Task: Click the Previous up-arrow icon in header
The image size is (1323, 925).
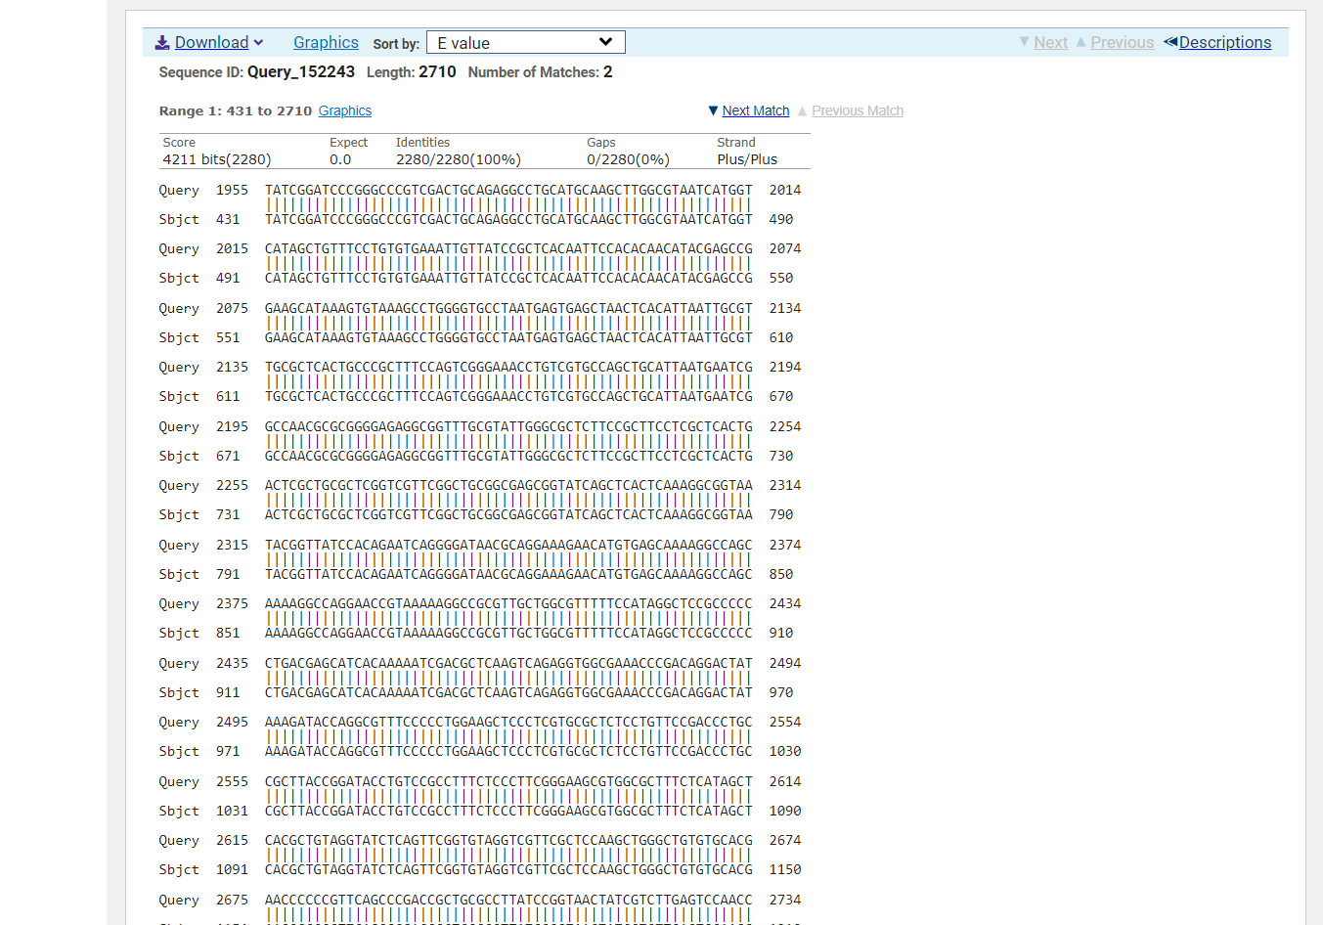Action: pos(1080,42)
